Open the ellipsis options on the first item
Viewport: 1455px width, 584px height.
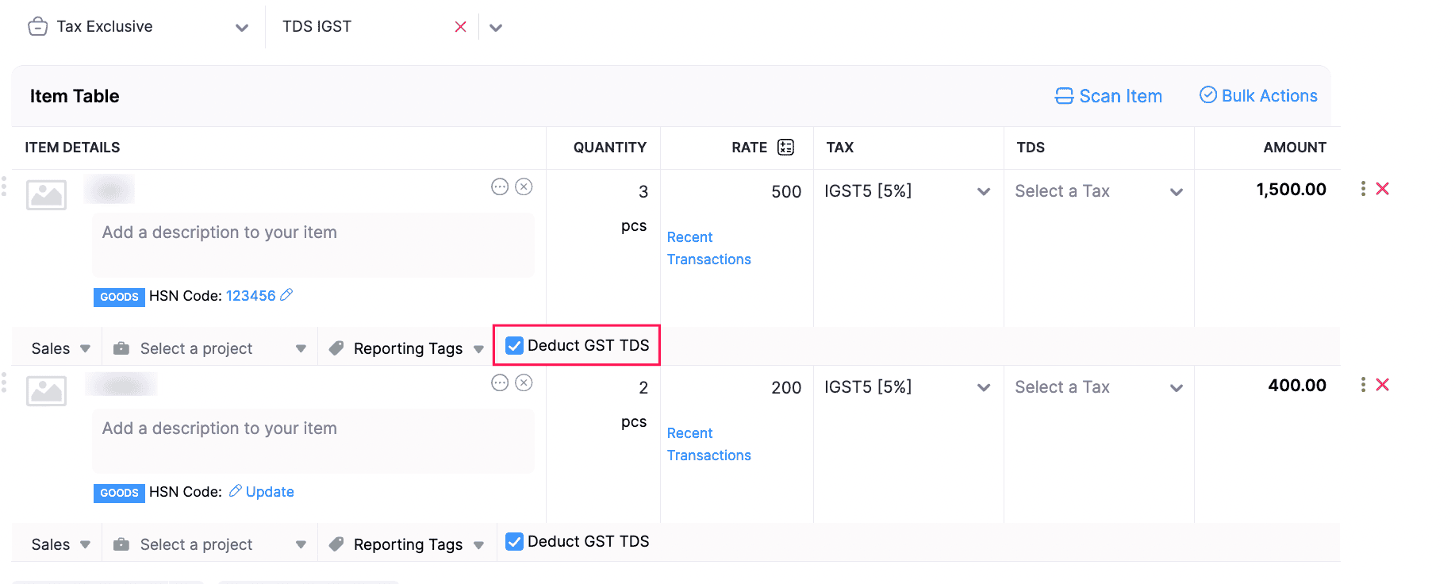point(500,186)
